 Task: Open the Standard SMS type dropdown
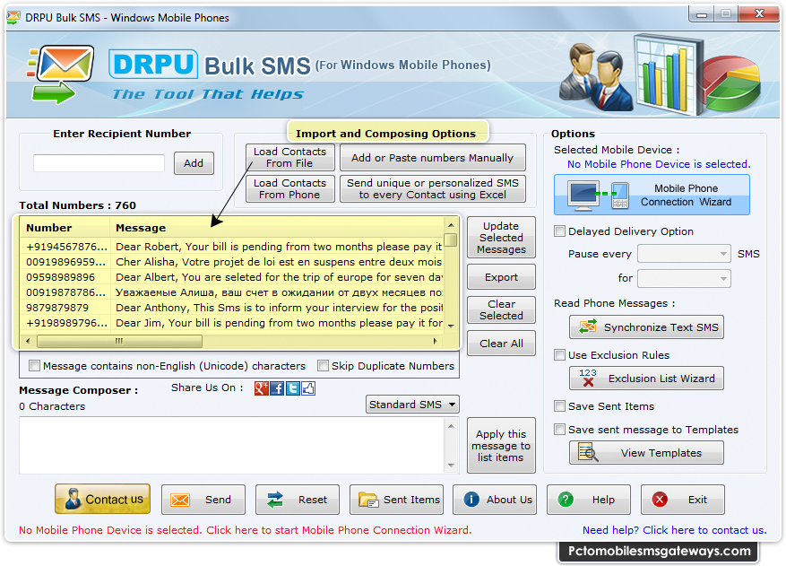[412, 405]
